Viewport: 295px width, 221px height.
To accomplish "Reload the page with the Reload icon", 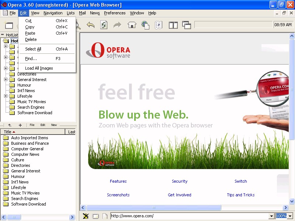I will tap(104, 25).
